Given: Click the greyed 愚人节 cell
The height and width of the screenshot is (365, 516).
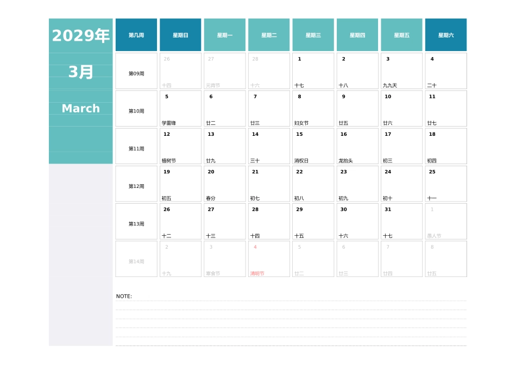Looking at the screenshot, I should (x=446, y=222).
